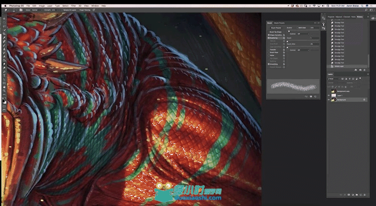Select the Horizontal Type tool
This screenshot has height=206, width=376.
point(4,76)
